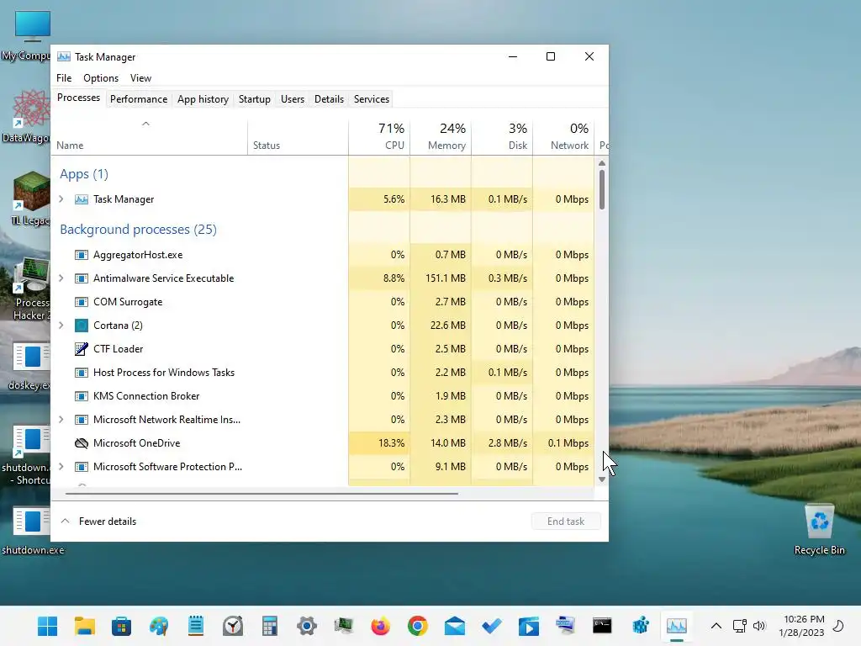Launch Calculator from the taskbar
This screenshot has width=861, height=646.
270,626
